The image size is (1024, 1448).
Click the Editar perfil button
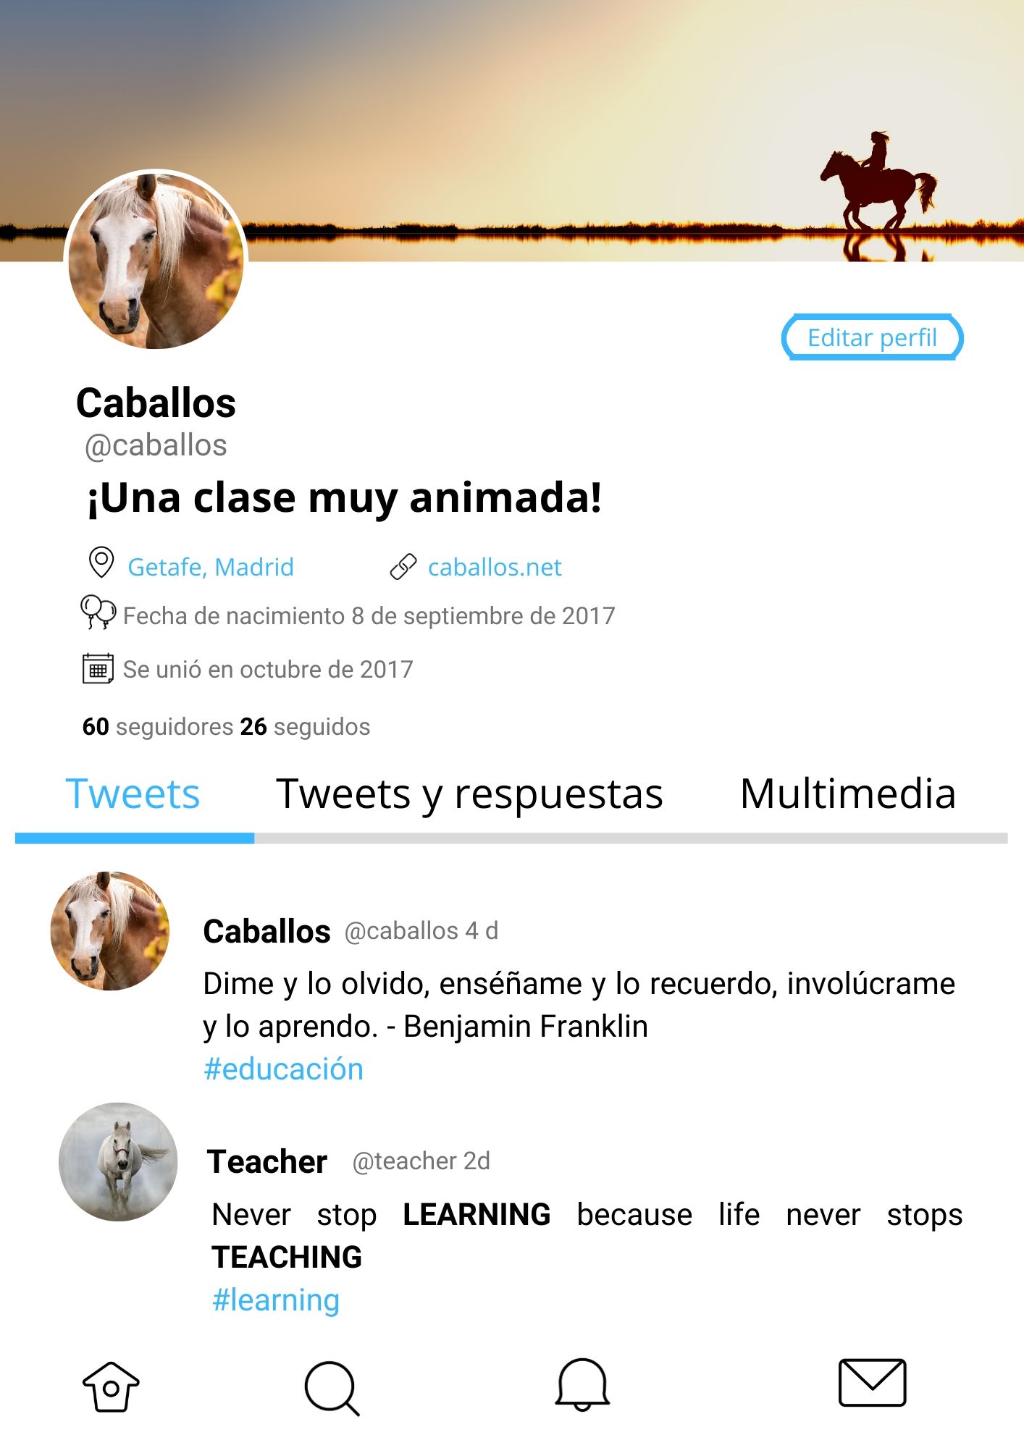click(872, 337)
